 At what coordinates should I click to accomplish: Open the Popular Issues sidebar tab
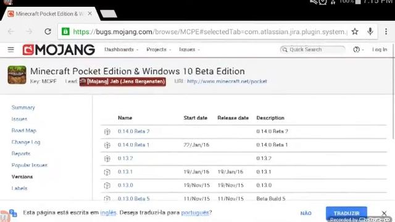(30, 165)
